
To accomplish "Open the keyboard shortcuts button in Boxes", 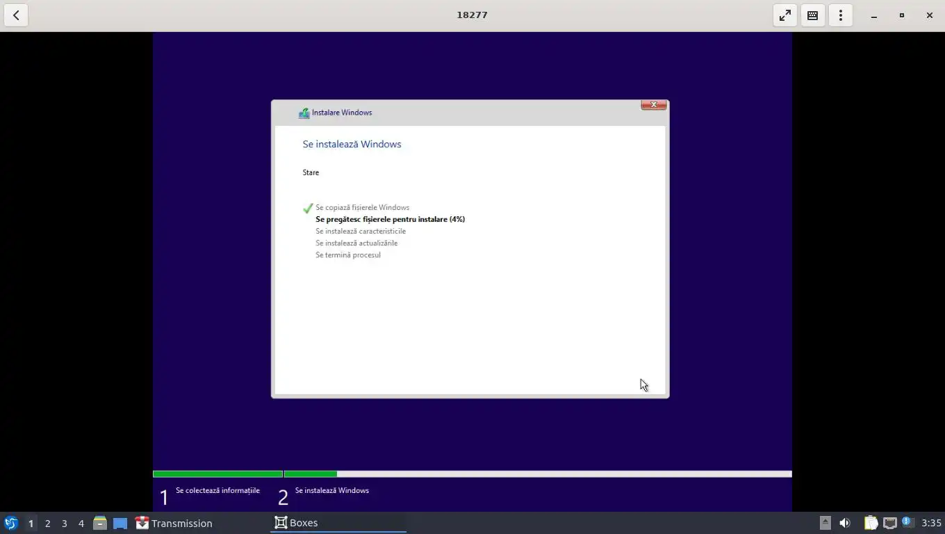I will click(x=813, y=15).
